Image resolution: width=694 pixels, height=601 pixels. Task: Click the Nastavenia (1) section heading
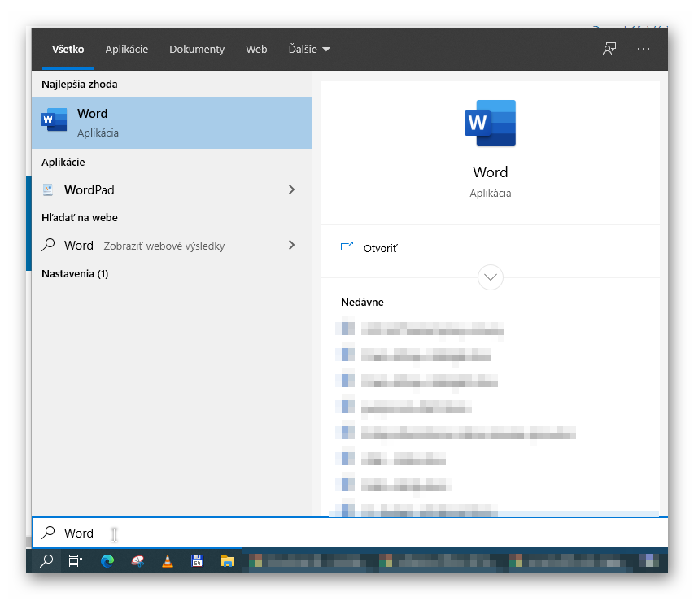[x=73, y=273]
